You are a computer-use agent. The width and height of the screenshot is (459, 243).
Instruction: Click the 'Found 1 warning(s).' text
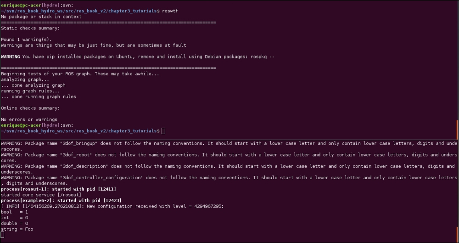point(26,40)
